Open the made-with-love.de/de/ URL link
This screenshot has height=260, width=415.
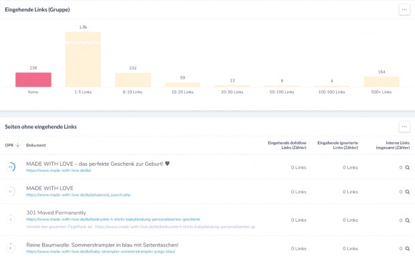(59, 170)
